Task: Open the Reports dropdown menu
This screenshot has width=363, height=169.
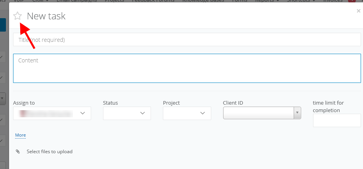Action: tap(267, 1)
